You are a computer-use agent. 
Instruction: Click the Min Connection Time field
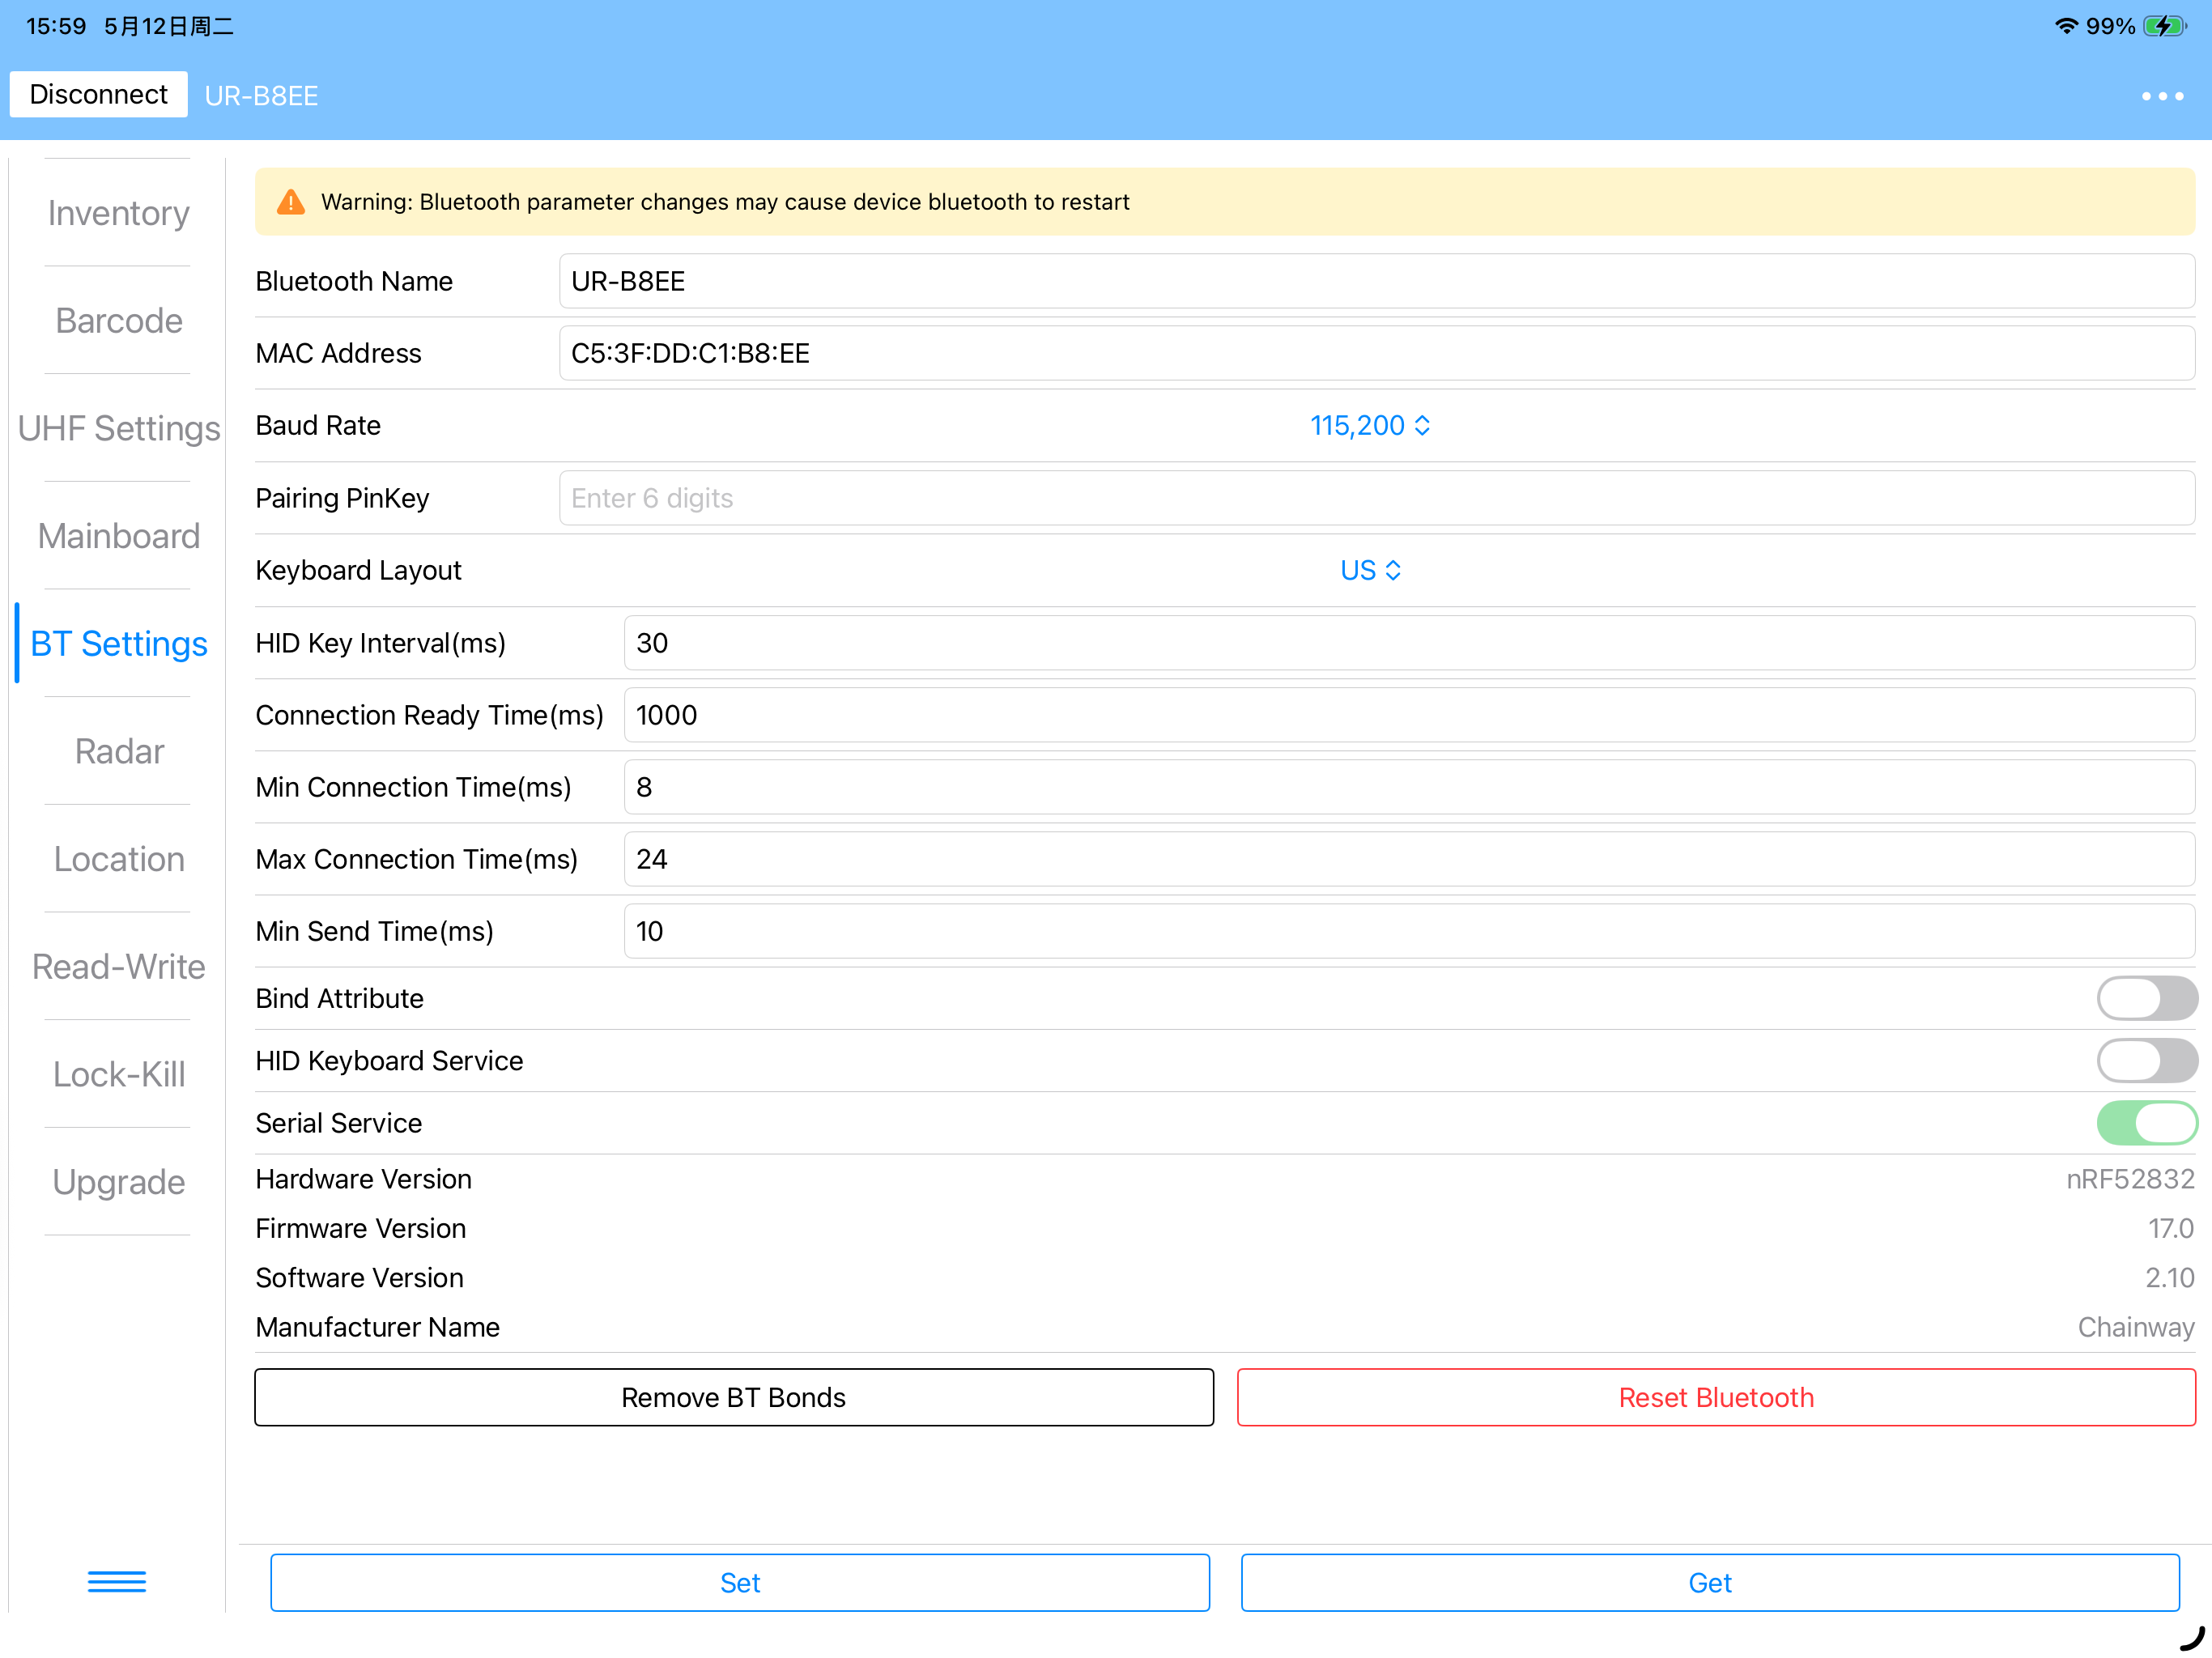pos(1409,787)
